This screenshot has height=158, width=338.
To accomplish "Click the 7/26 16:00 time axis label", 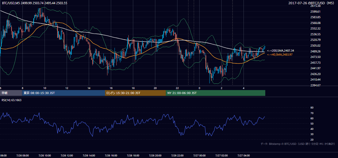I will pos(111,156).
